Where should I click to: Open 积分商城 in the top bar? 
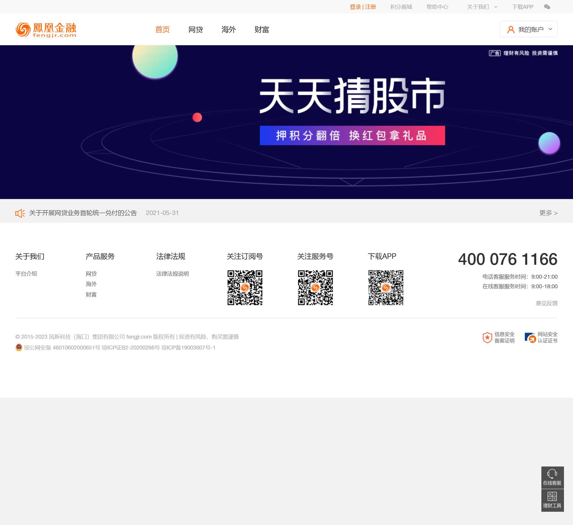[401, 7]
